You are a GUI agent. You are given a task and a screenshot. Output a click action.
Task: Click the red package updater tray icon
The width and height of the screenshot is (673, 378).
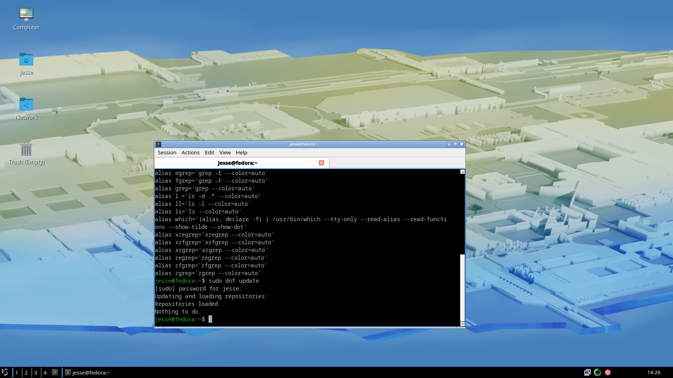[x=608, y=372]
